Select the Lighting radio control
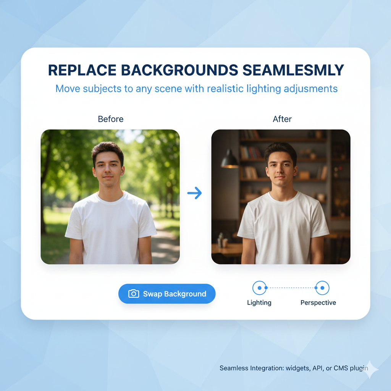 tap(259, 288)
